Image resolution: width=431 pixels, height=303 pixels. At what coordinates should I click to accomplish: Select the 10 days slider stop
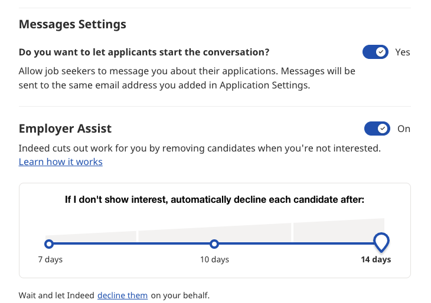click(x=214, y=243)
